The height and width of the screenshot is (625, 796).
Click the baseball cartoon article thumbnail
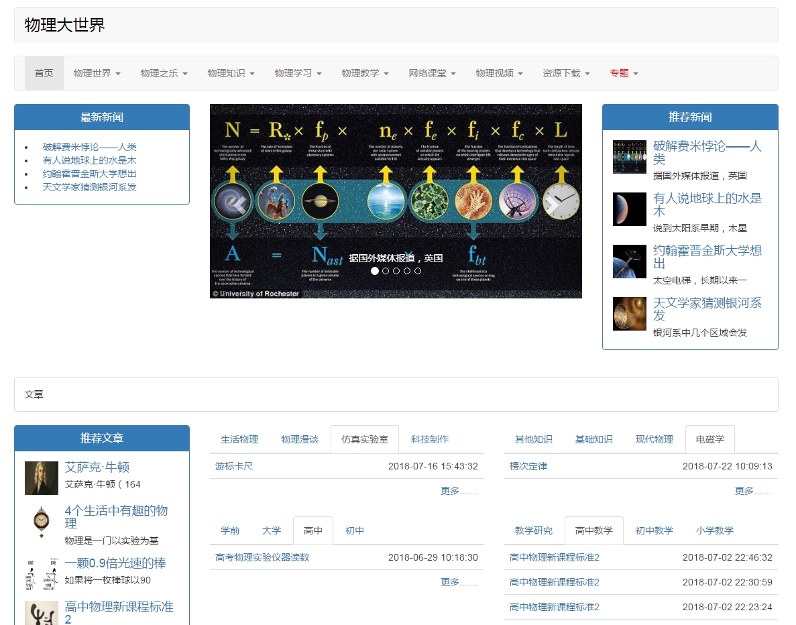[x=42, y=574]
